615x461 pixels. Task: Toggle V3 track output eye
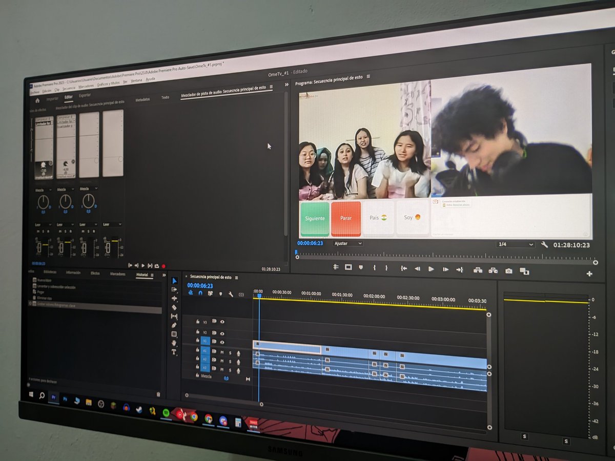222,322
